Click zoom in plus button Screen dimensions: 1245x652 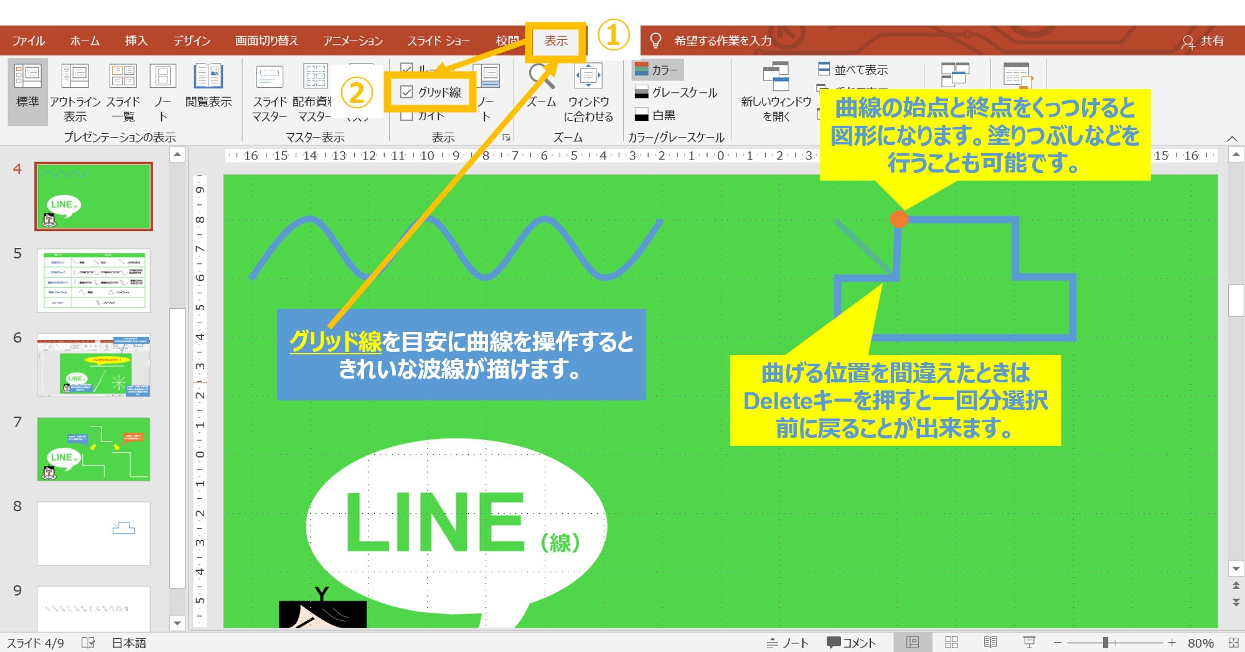[x=1172, y=643]
